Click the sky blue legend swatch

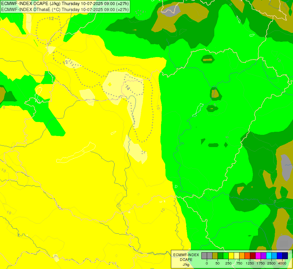(x=274, y=256)
